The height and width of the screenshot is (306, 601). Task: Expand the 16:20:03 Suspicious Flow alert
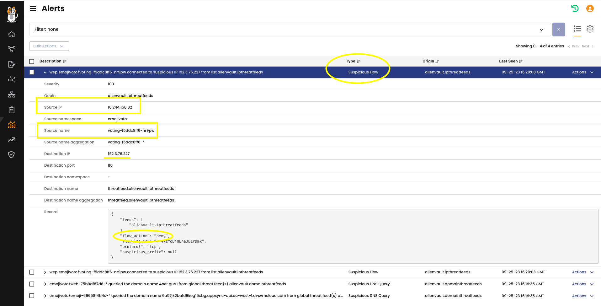[45, 272]
